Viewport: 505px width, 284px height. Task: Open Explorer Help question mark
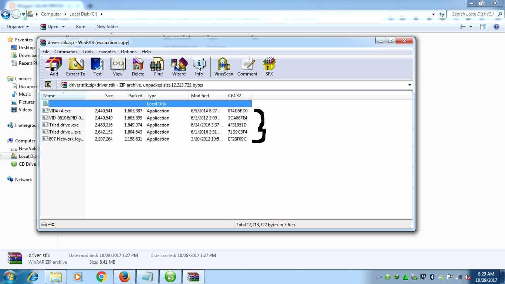(x=496, y=27)
